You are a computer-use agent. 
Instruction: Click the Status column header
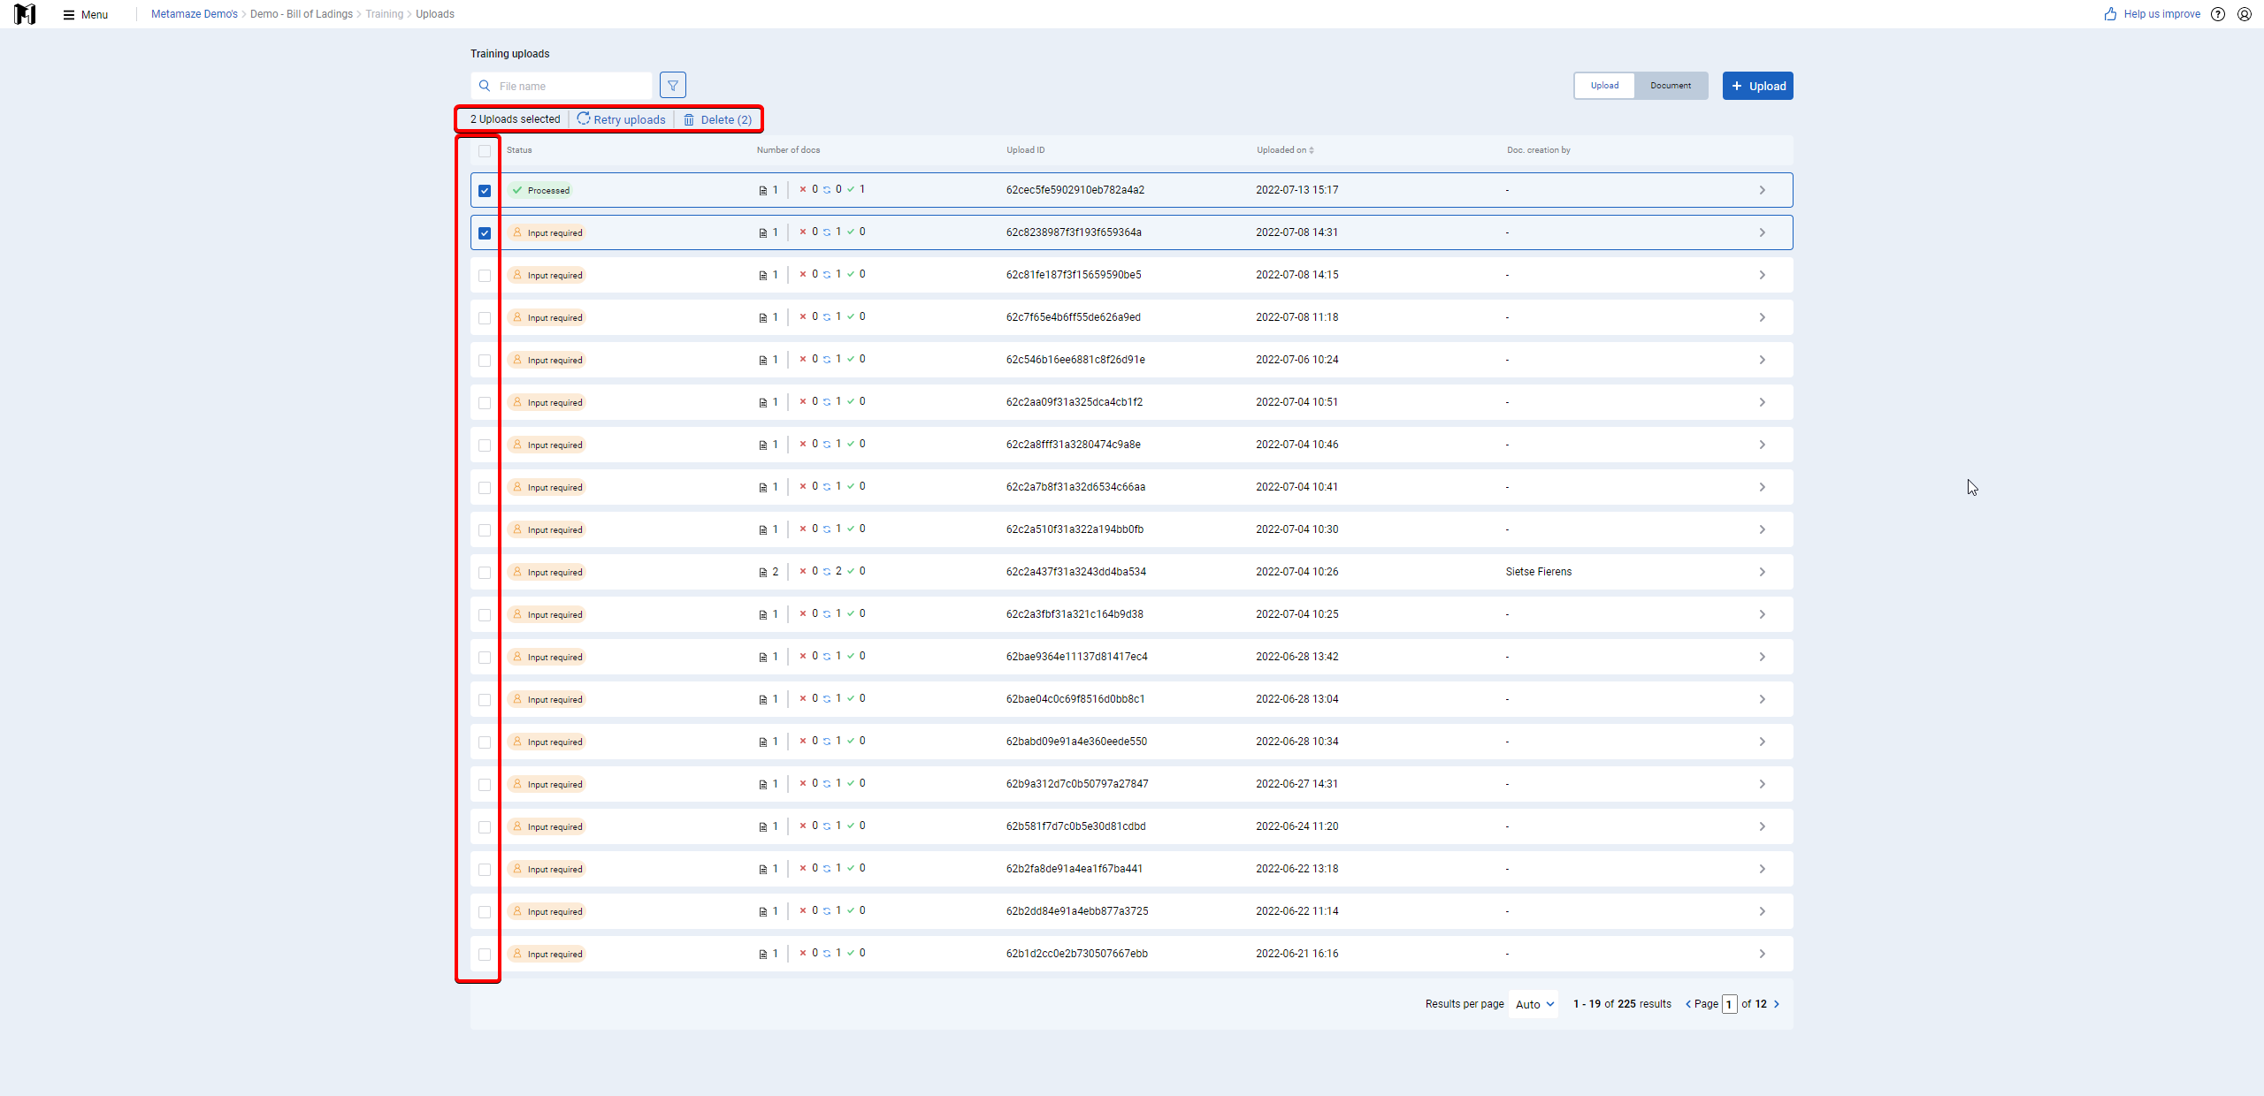pos(519,150)
